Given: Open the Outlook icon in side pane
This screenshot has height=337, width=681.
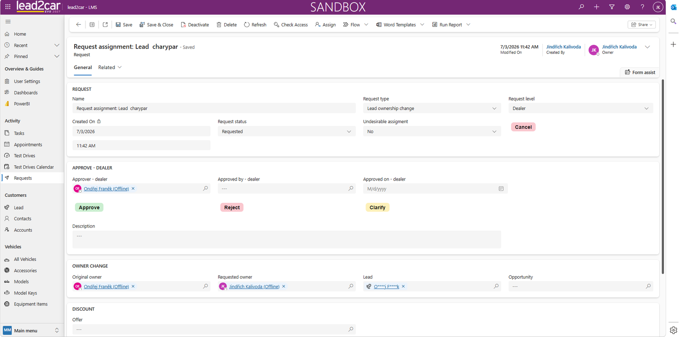Looking at the screenshot, I should [673, 7].
